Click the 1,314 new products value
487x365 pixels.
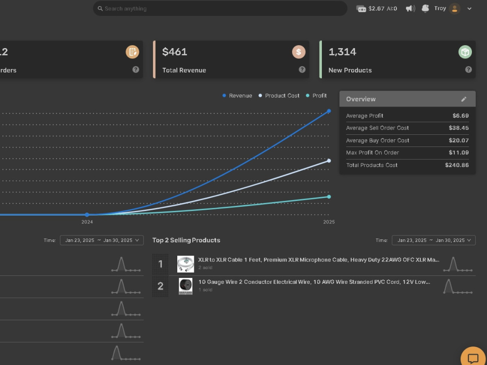tap(342, 52)
